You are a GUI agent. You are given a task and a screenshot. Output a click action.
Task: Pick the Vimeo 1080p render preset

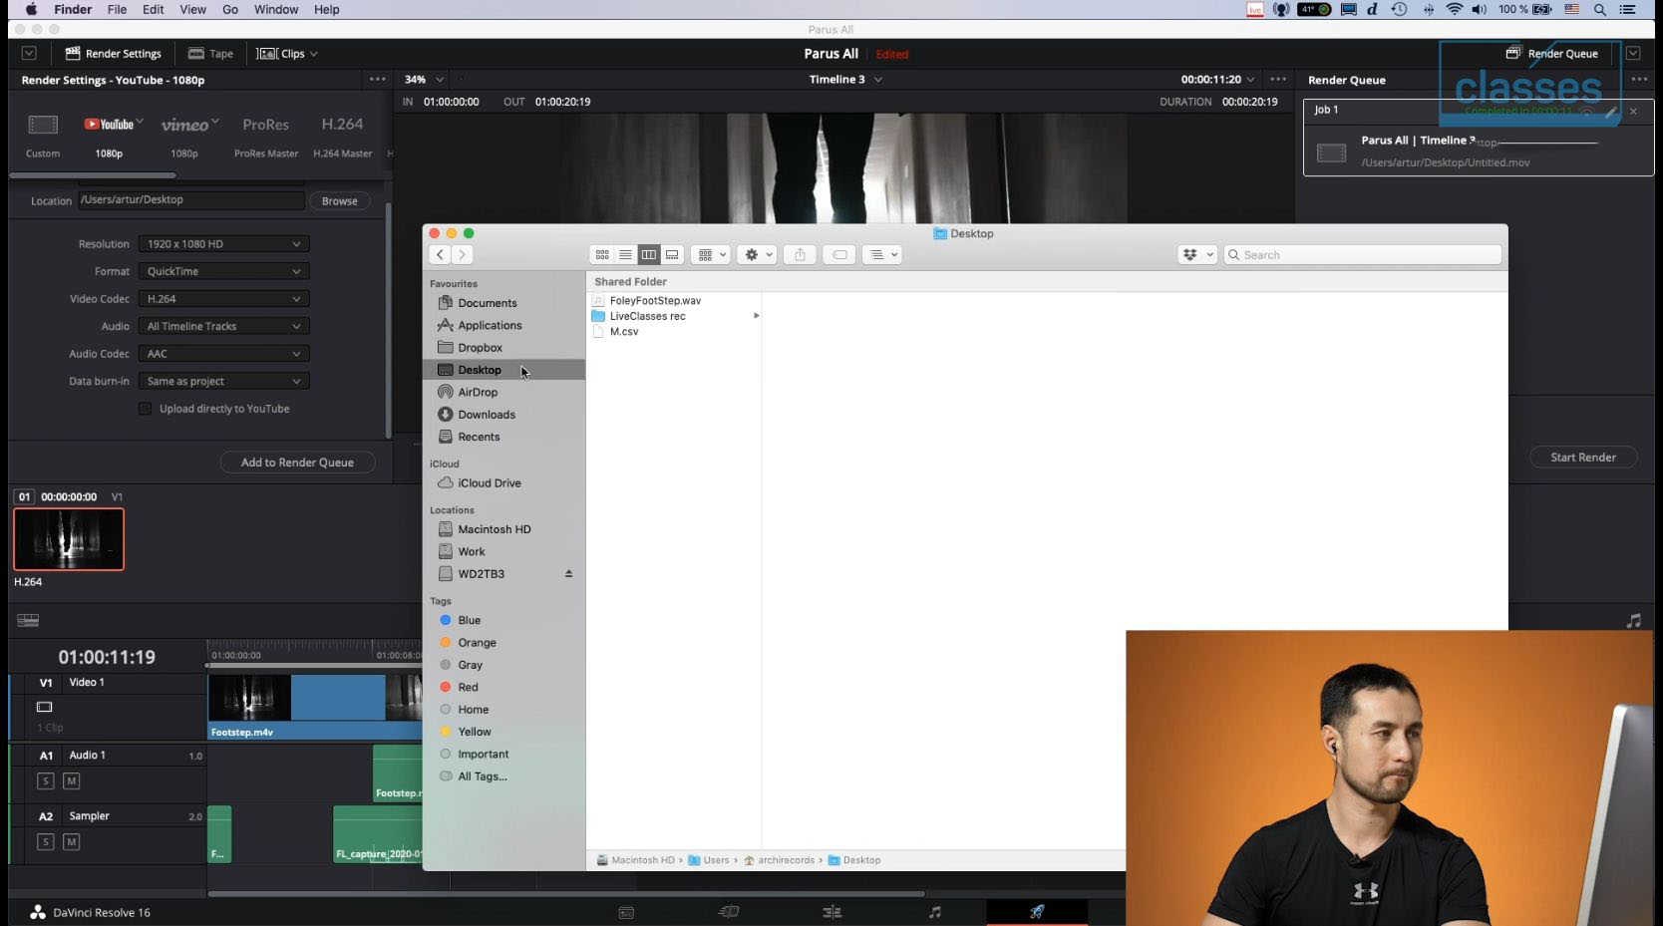(x=185, y=135)
